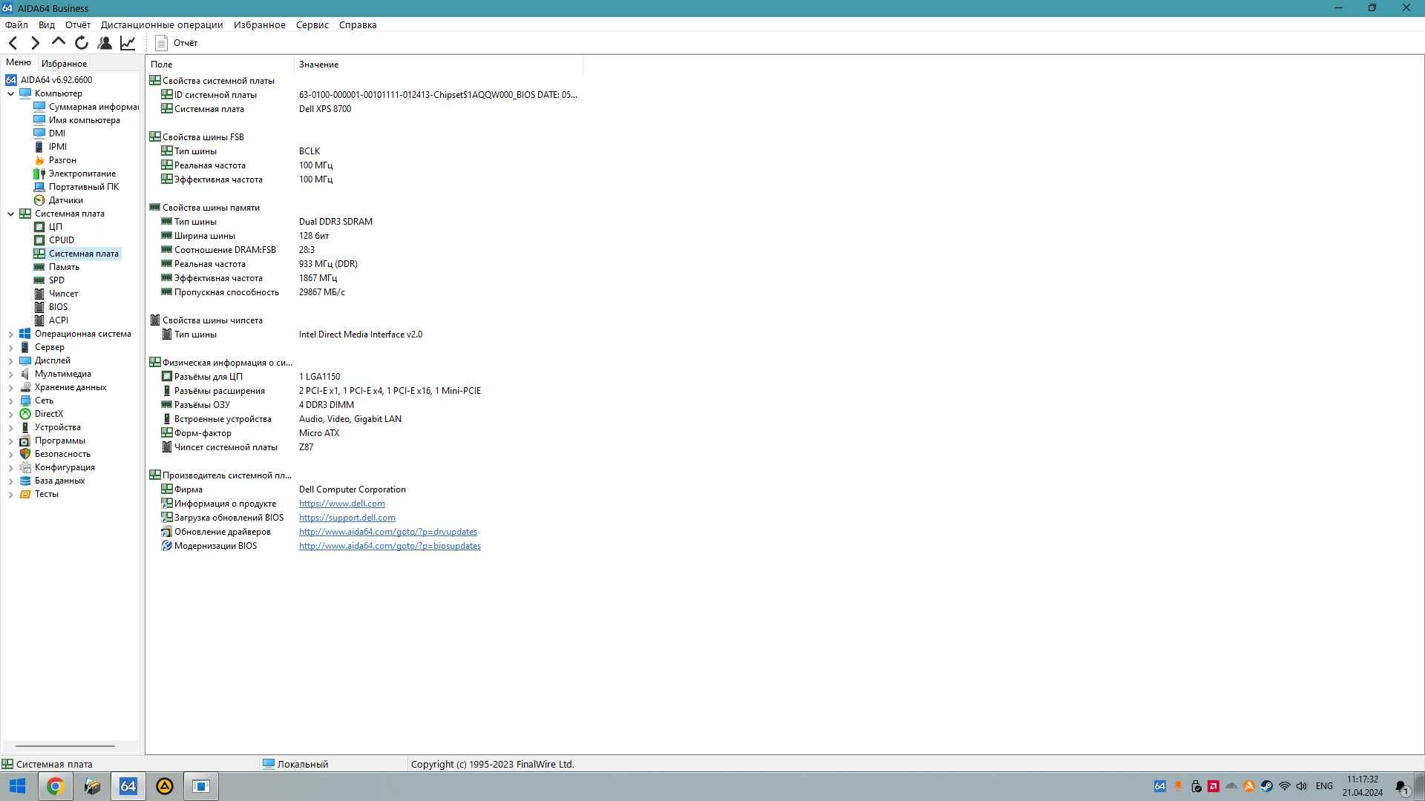Viewport: 1425px width, 801px height.
Task: Expand the Мультимедиа tree node
Action: point(10,374)
